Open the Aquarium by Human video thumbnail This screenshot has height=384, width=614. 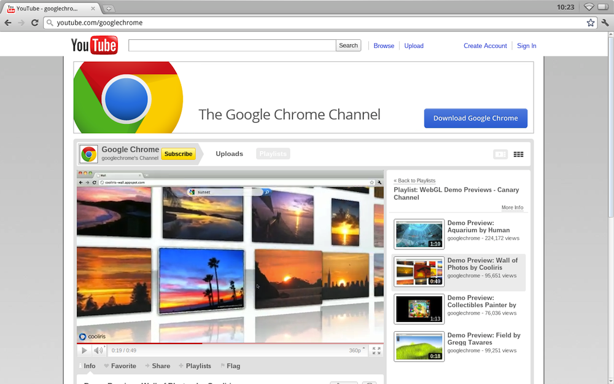419,234
